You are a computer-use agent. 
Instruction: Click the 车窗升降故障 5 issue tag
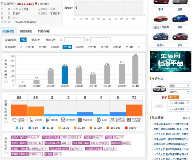pos(29,149)
